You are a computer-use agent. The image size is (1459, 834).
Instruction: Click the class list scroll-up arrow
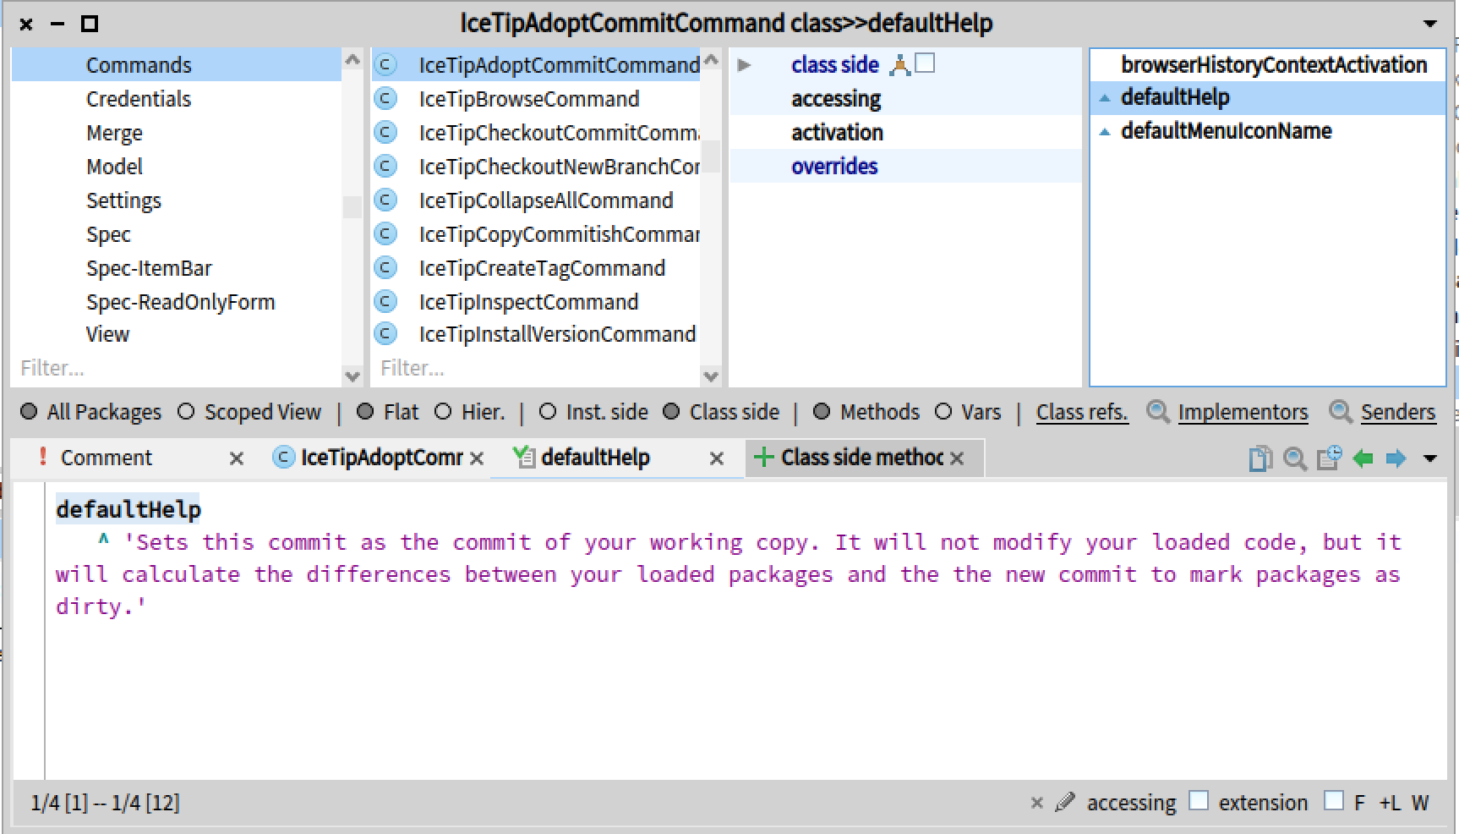(711, 60)
